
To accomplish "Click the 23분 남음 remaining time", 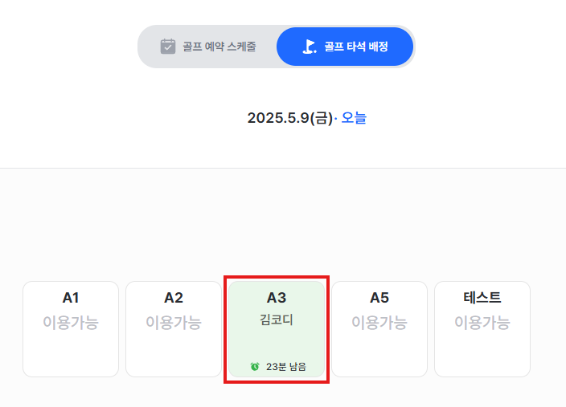I will pyautogui.click(x=286, y=367).
